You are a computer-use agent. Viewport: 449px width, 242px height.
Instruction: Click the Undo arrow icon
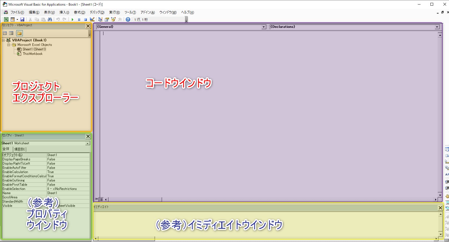coord(58,19)
